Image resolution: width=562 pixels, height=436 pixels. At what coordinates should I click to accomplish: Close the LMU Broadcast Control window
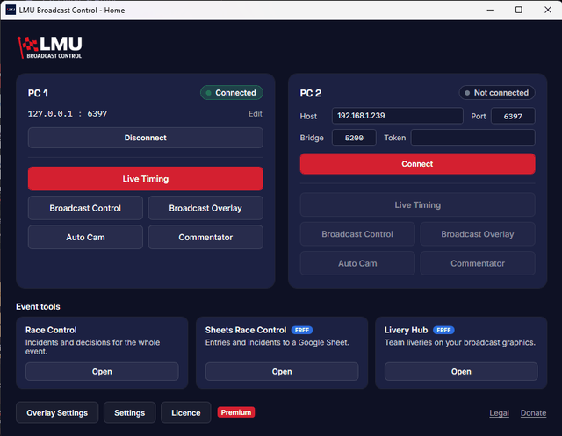[x=548, y=10]
